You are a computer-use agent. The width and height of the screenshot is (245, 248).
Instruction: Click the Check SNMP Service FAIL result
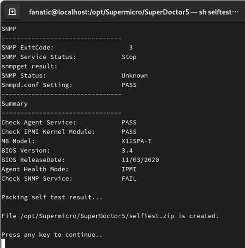pyautogui.click(x=129, y=179)
